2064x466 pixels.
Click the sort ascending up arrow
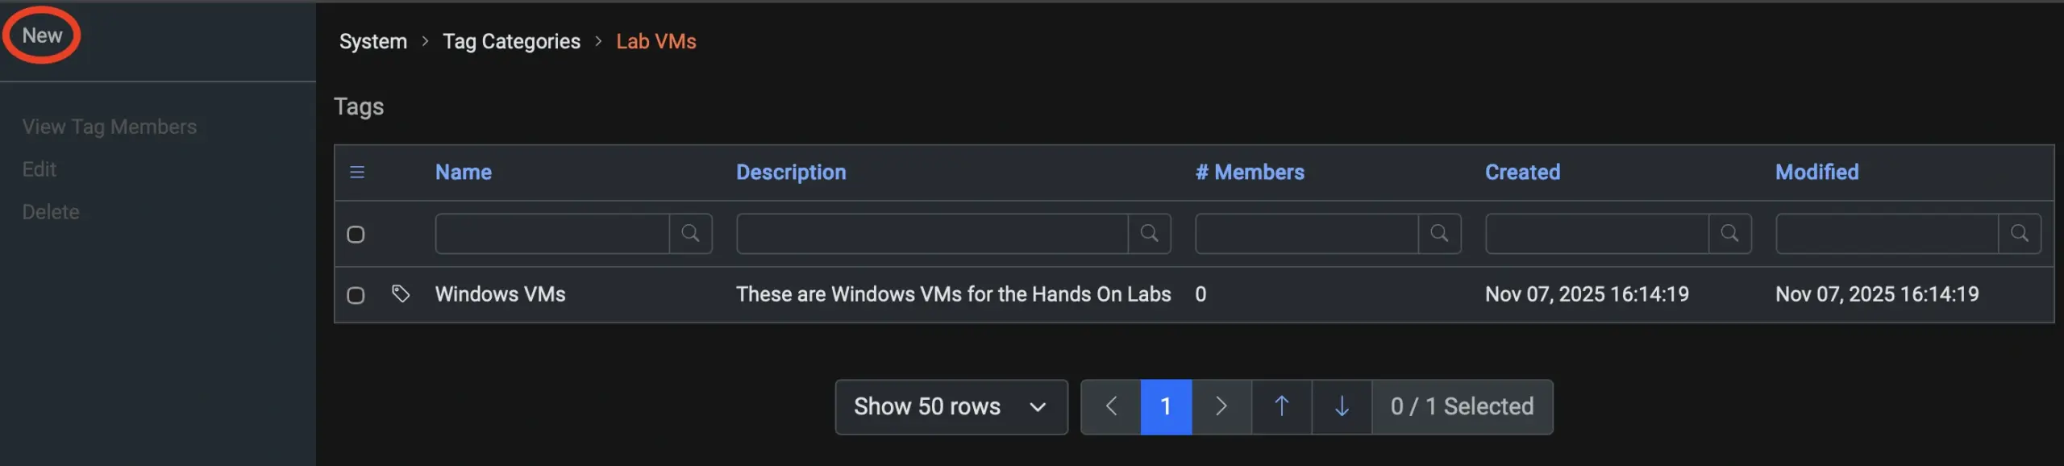click(x=1280, y=406)
